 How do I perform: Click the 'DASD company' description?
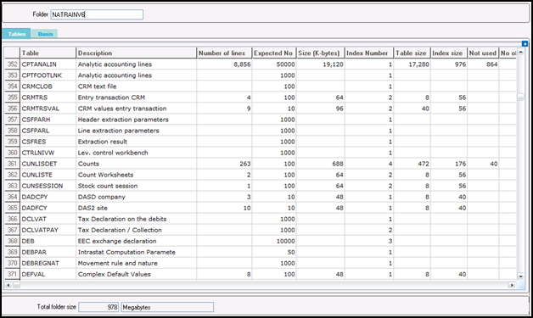pos(102,197)
